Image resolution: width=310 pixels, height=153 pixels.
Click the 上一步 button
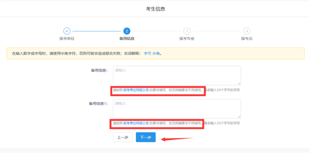click(x=122, y=138)
